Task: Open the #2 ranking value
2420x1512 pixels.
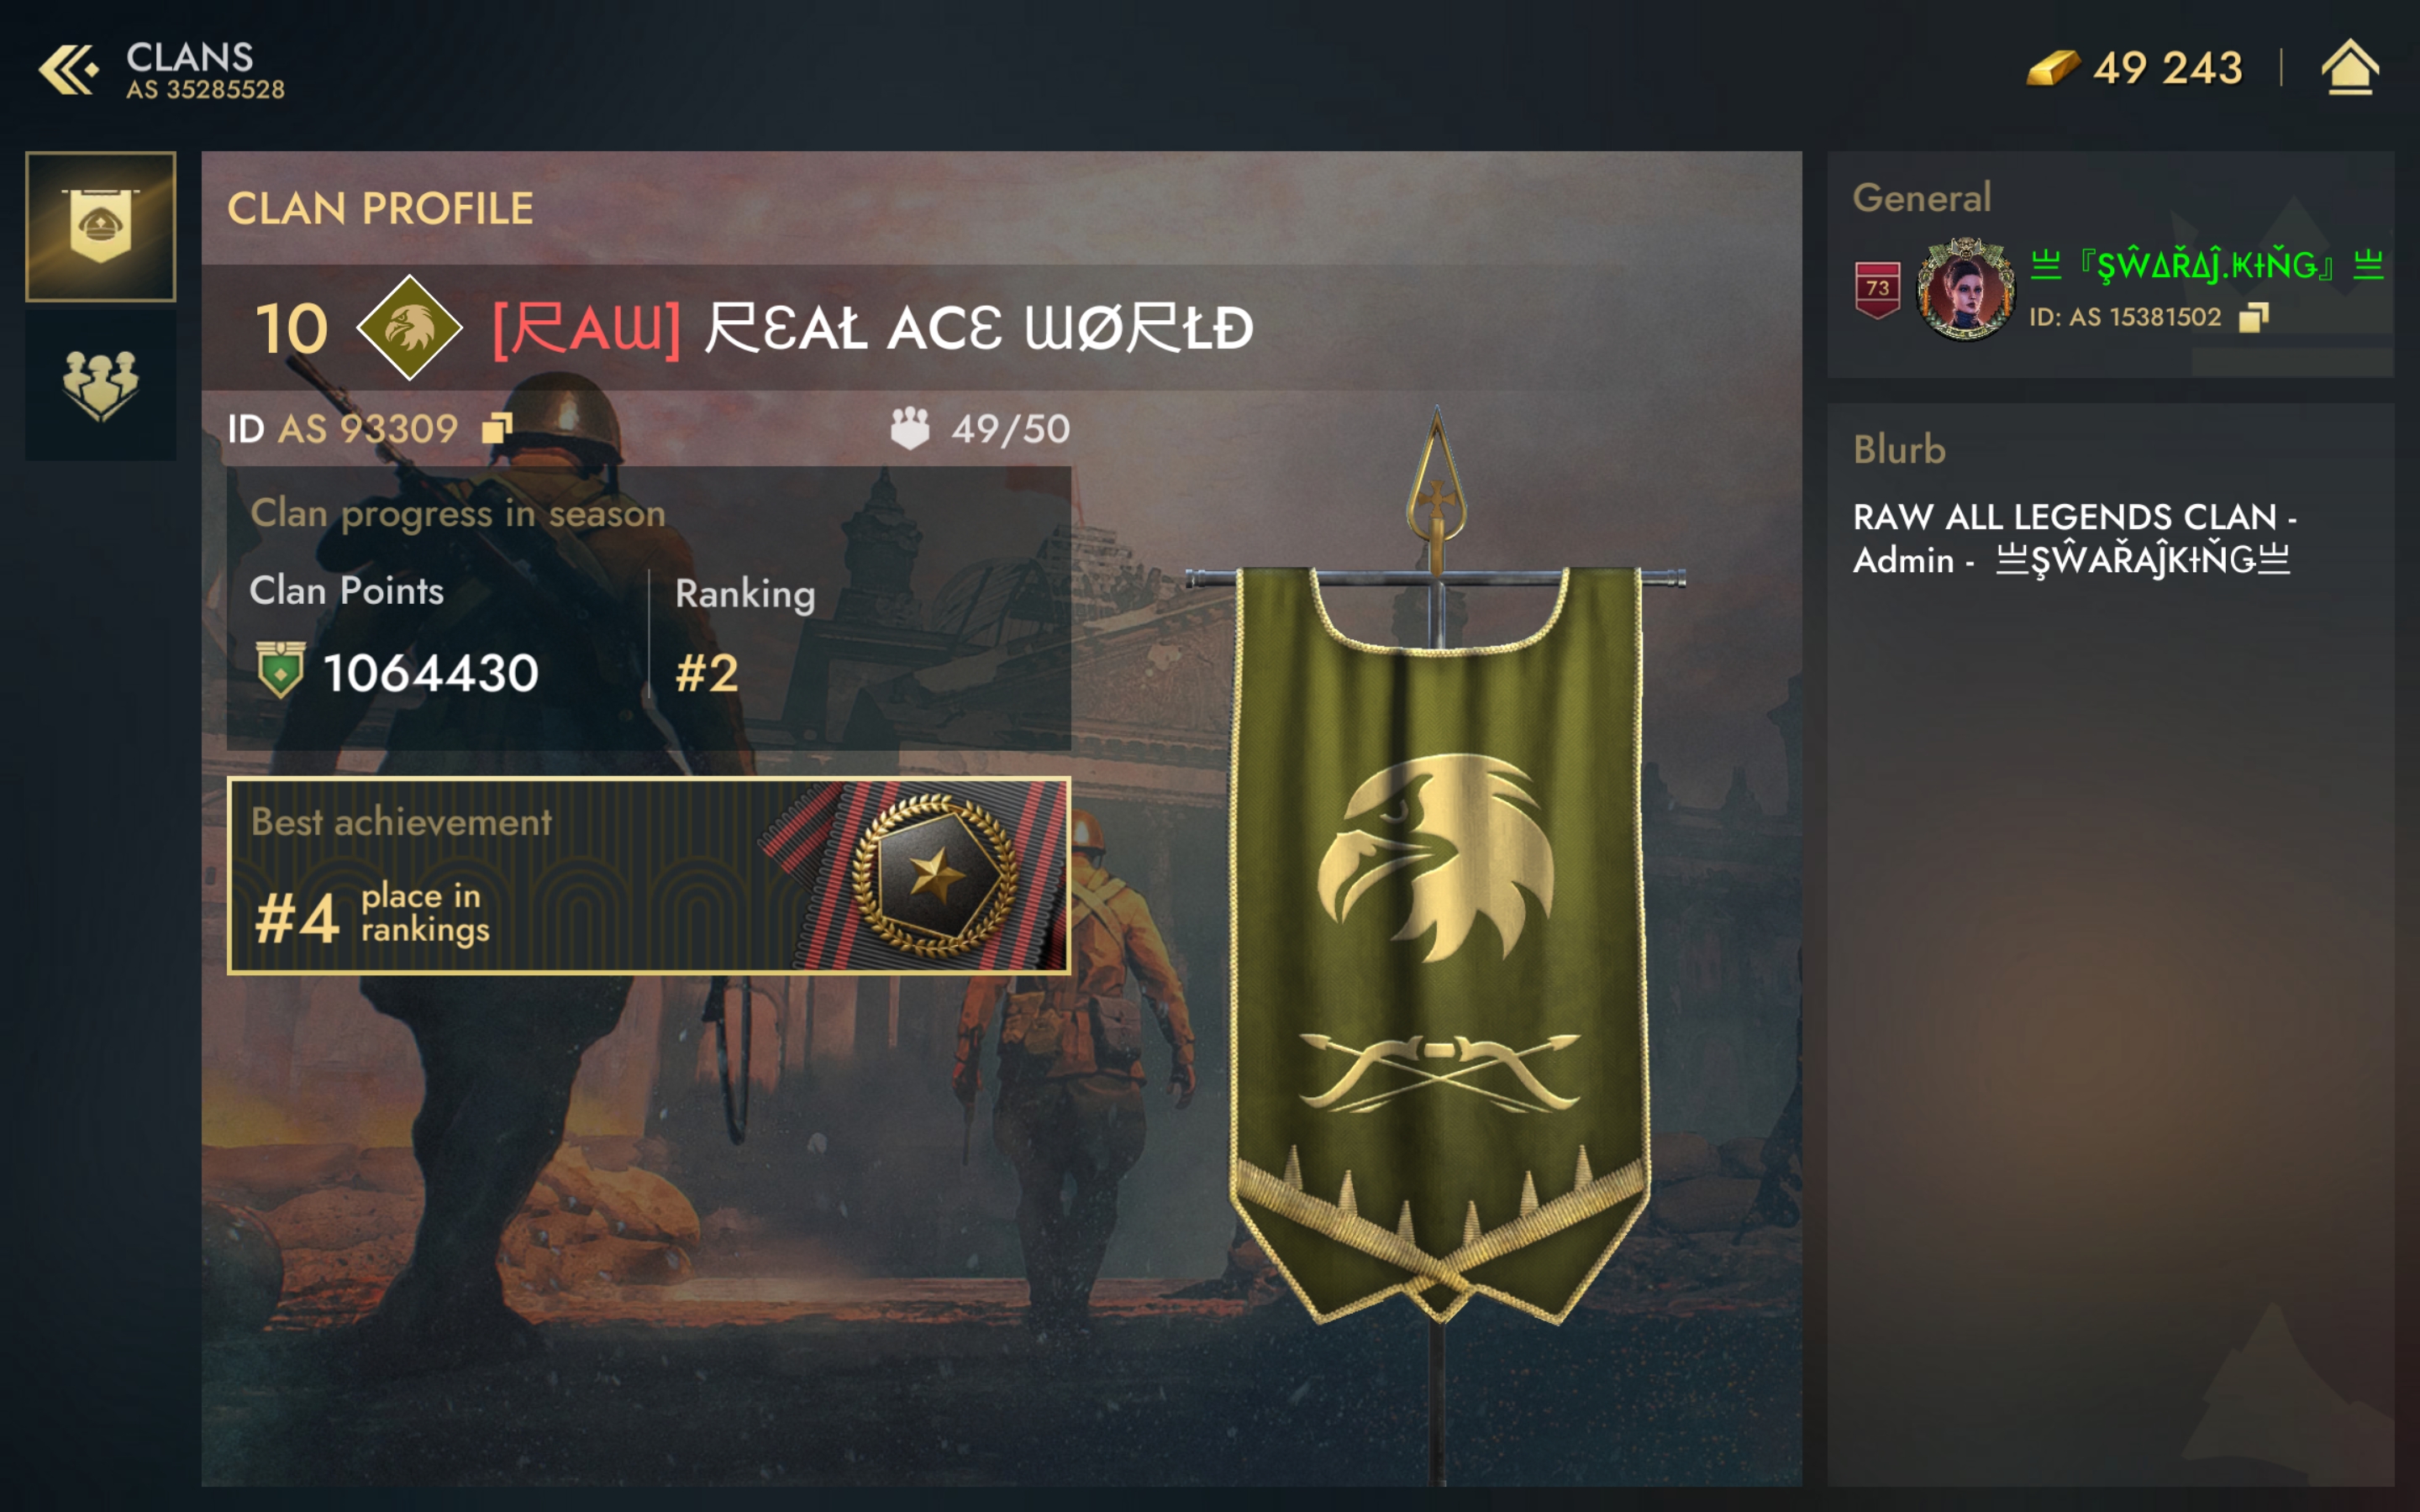Action: pos(707,672)
